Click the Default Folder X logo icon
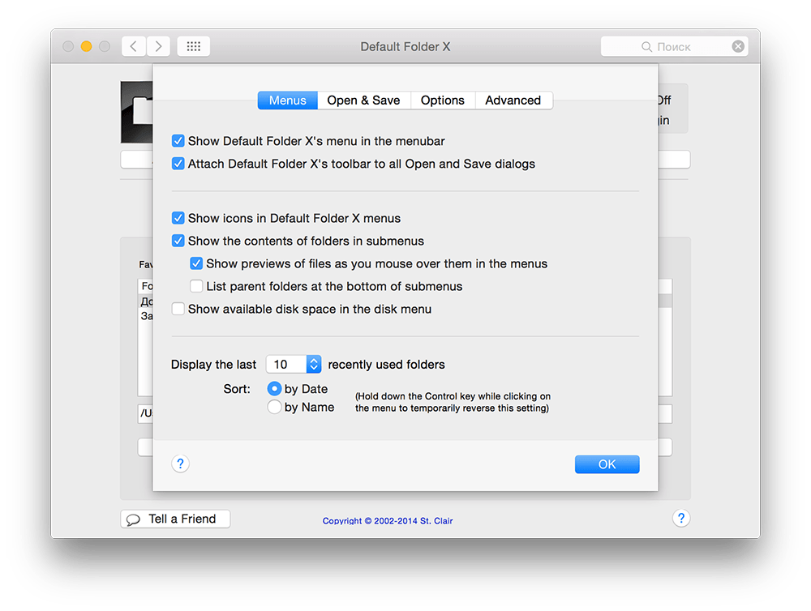Screen dimensions: 811x611 (136, 112)
